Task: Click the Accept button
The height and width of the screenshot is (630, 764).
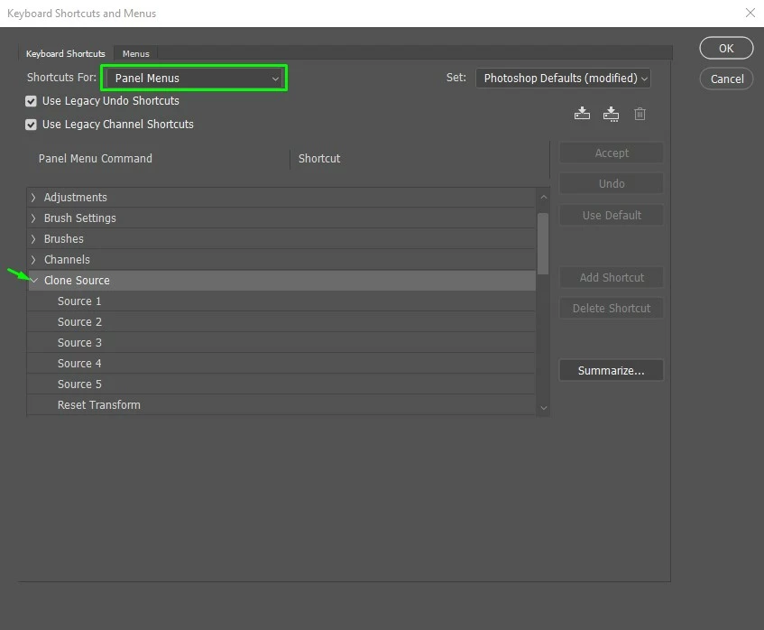Action: 611,153
